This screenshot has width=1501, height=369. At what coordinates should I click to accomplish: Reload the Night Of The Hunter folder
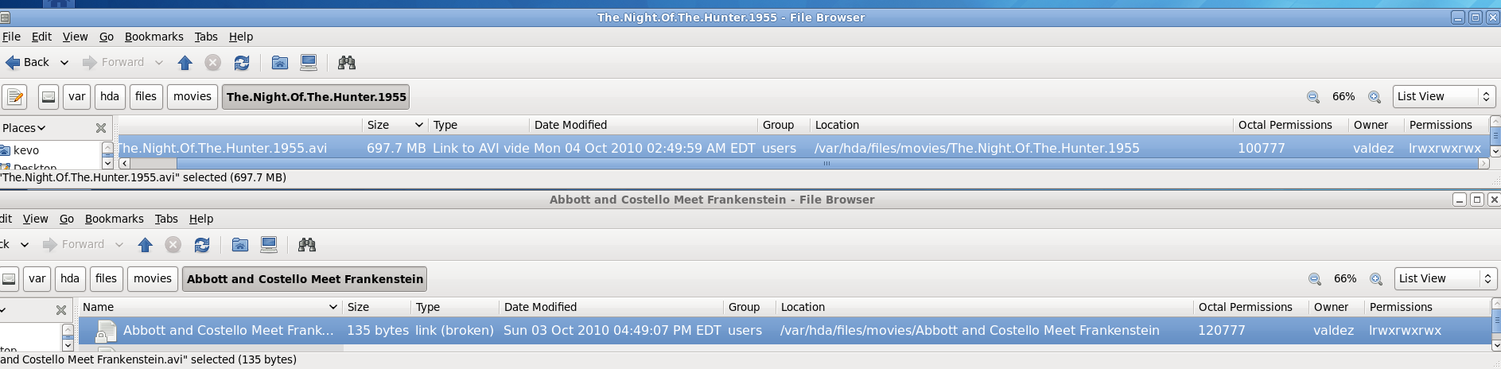[242, 62]
